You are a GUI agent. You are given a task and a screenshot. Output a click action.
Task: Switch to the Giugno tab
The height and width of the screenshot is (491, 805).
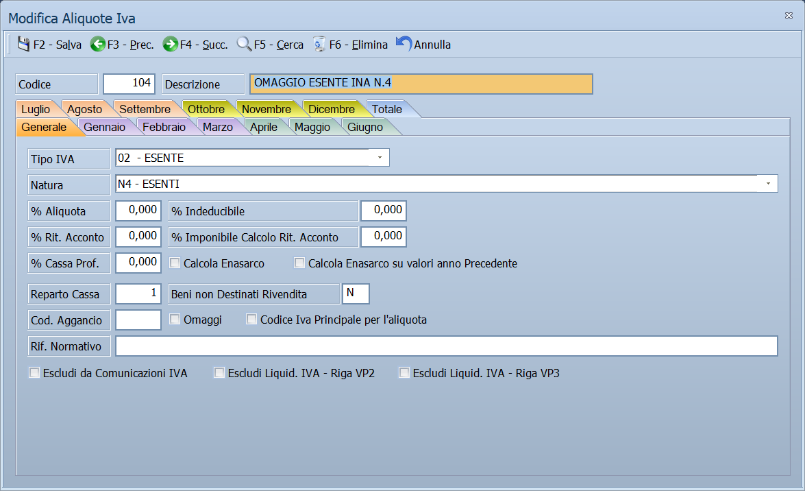[365, 127]
